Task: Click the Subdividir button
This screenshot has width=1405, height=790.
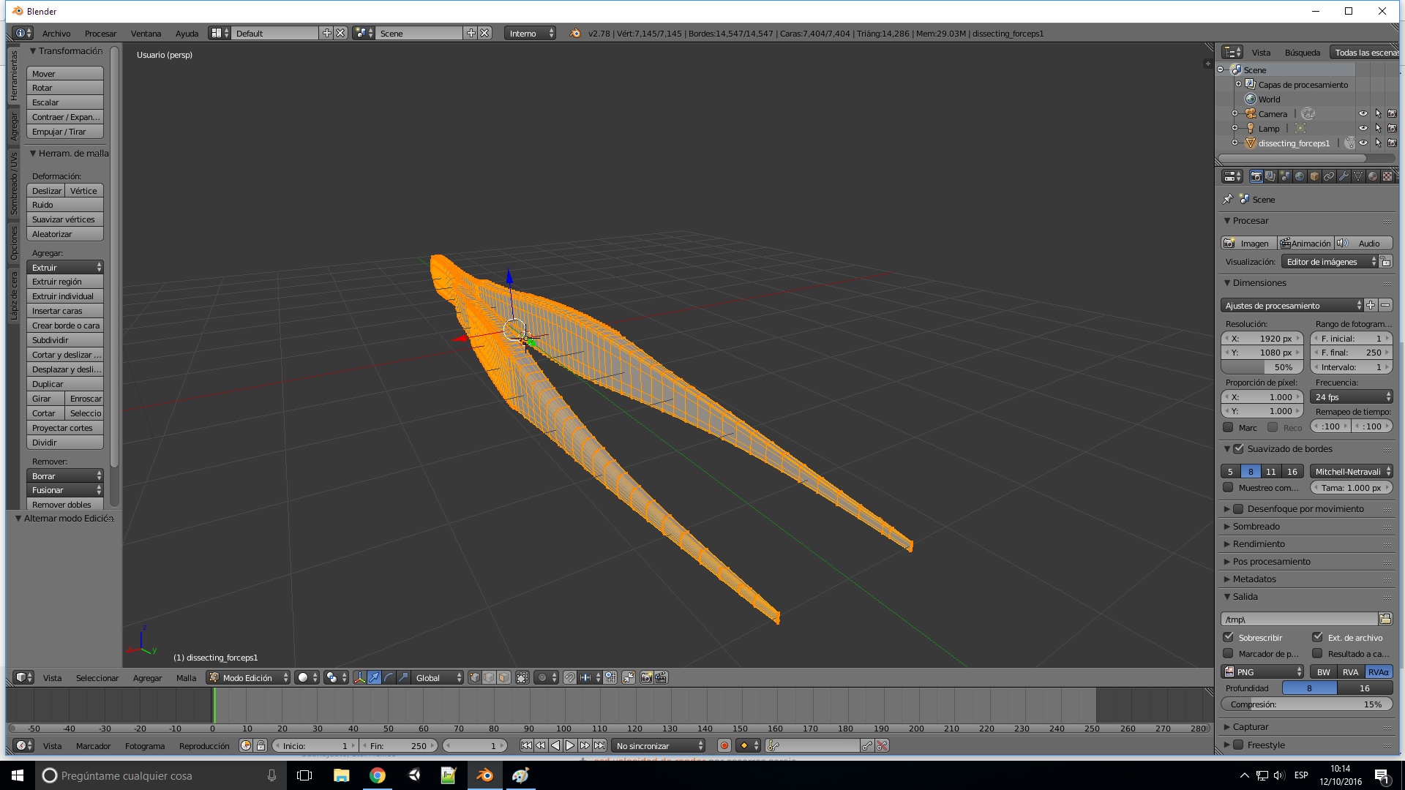Action: [x=65, y=340]
